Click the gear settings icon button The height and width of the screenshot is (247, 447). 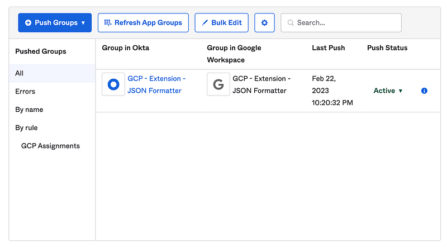point(264,23)
